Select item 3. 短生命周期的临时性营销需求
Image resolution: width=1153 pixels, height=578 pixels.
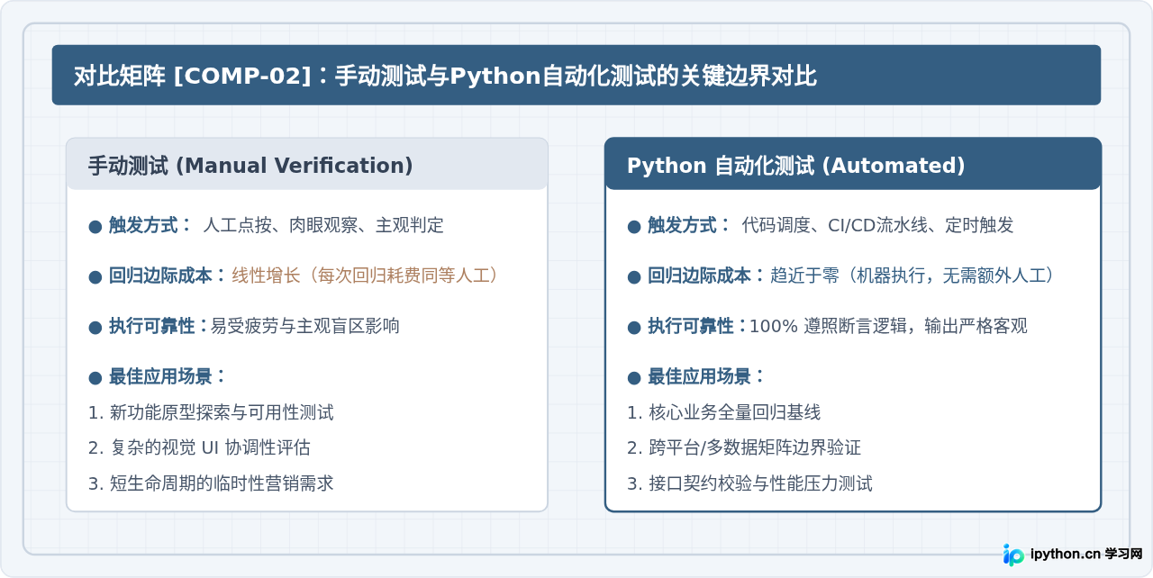point(211,483)
